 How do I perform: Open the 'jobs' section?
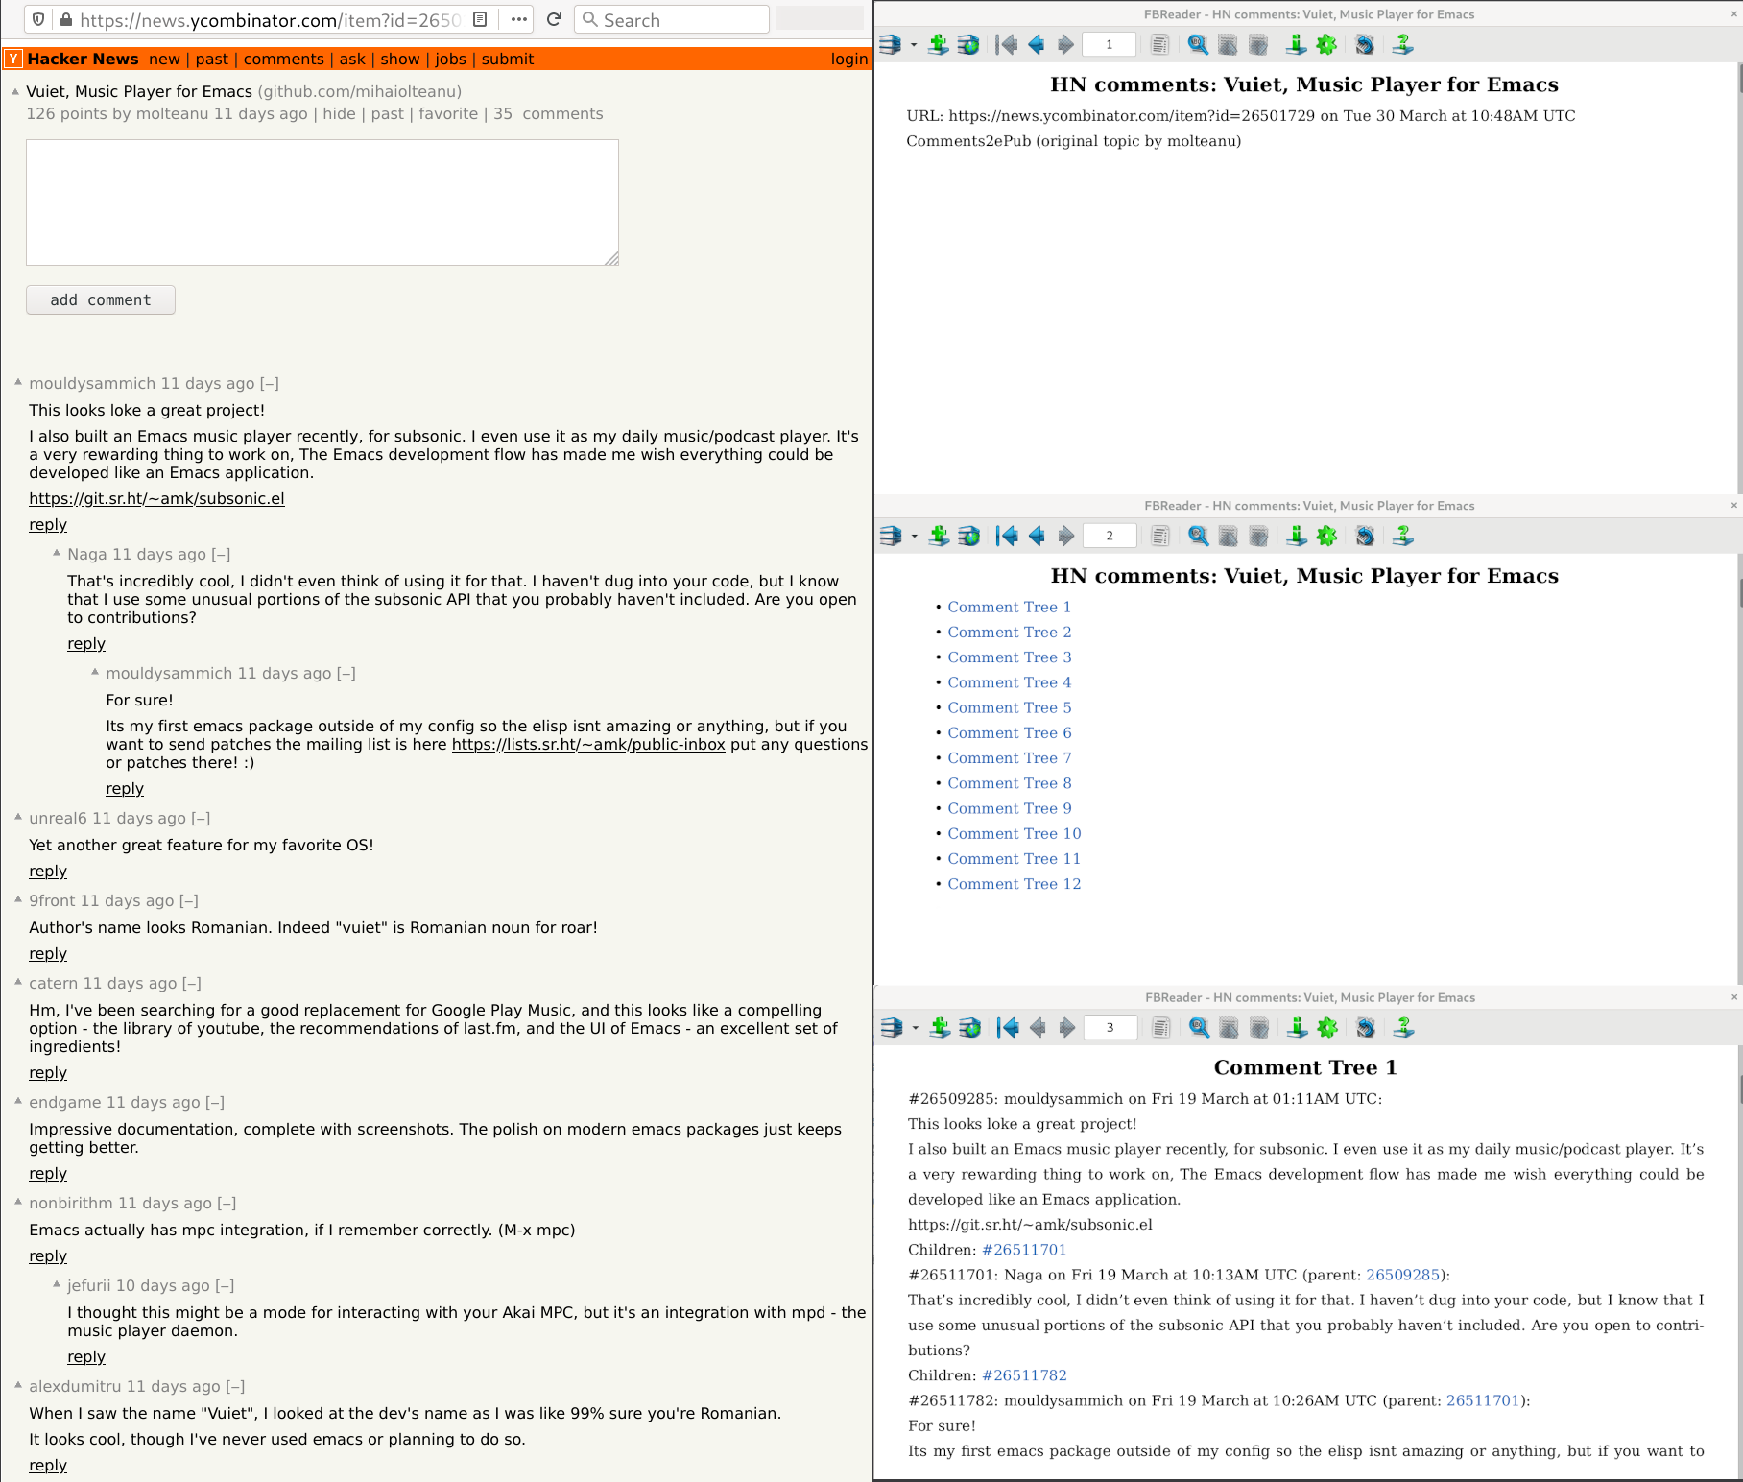[450, 59]
